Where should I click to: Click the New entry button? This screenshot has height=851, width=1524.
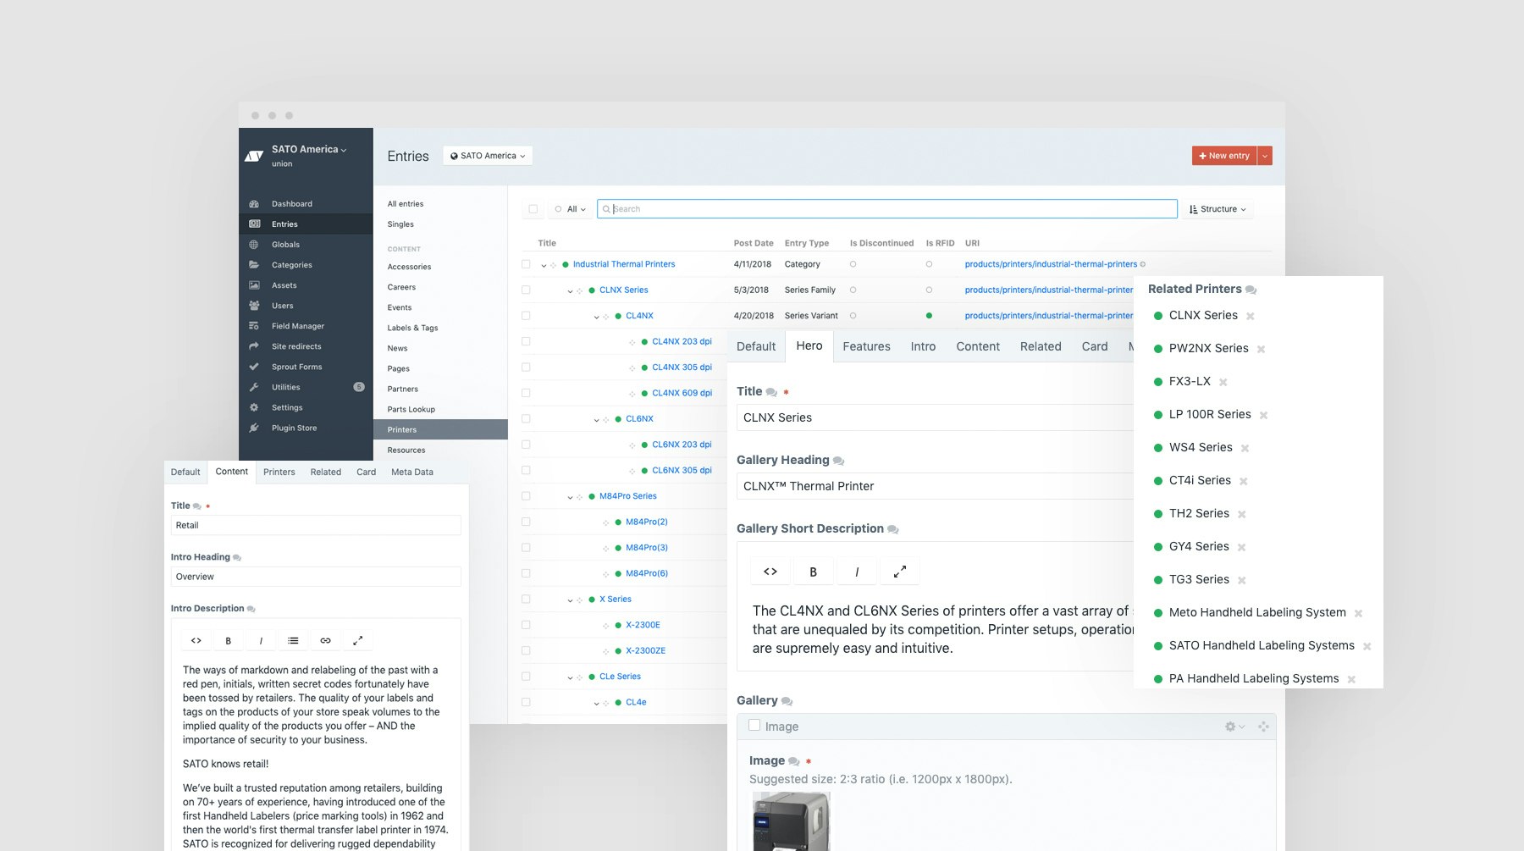click(x=1224, y=156)
